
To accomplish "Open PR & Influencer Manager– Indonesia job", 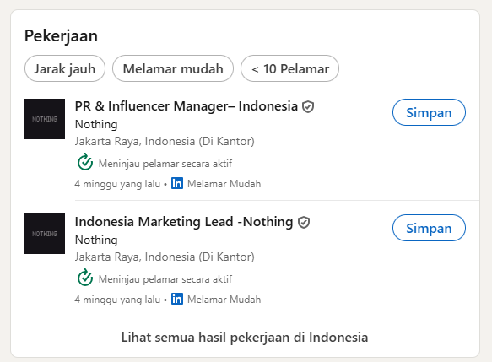I will 186,106.
